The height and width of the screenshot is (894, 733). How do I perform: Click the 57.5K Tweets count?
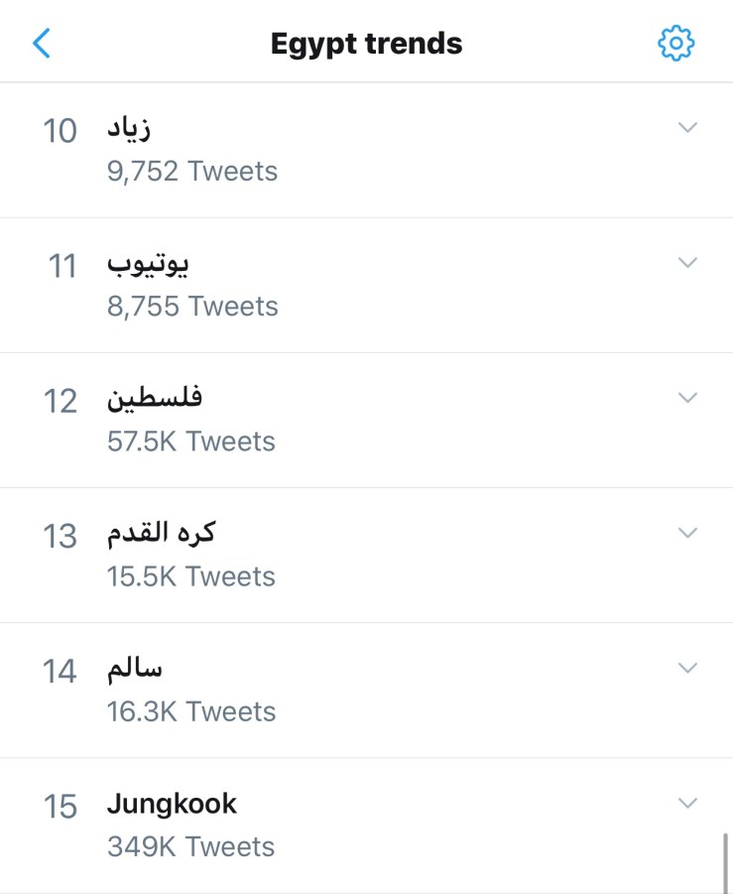(x=191, y=442)
